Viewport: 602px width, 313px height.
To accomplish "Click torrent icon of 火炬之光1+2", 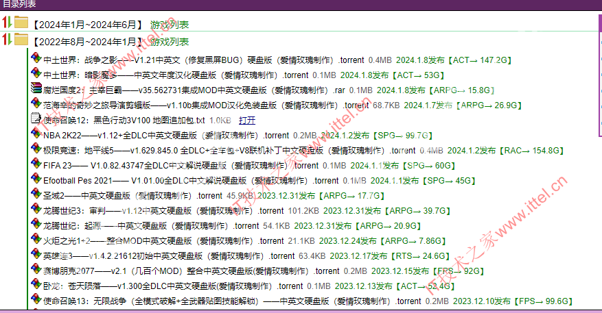I will coord(36,238).
